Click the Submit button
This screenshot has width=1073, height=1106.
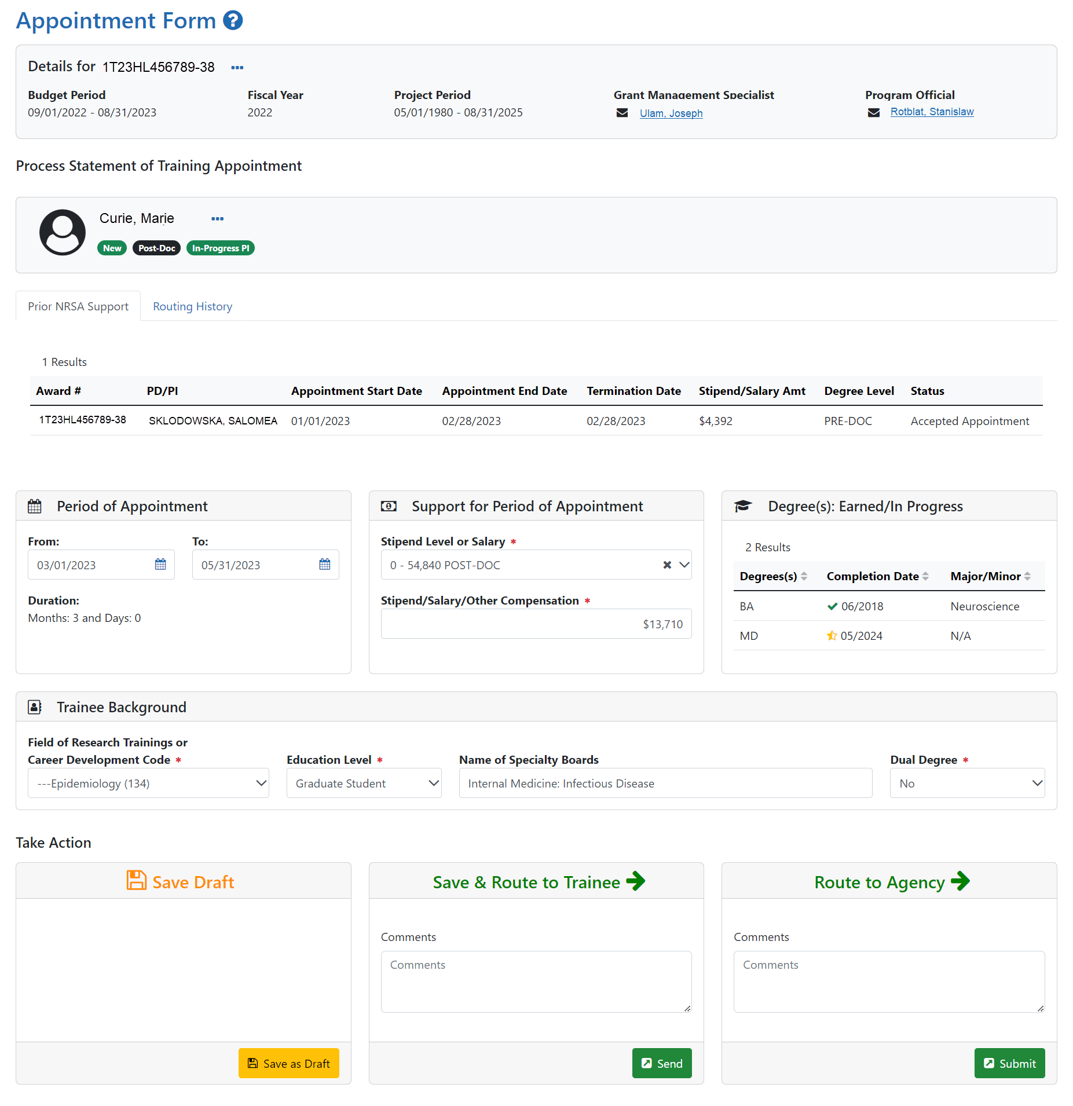coord(1009,1063)
